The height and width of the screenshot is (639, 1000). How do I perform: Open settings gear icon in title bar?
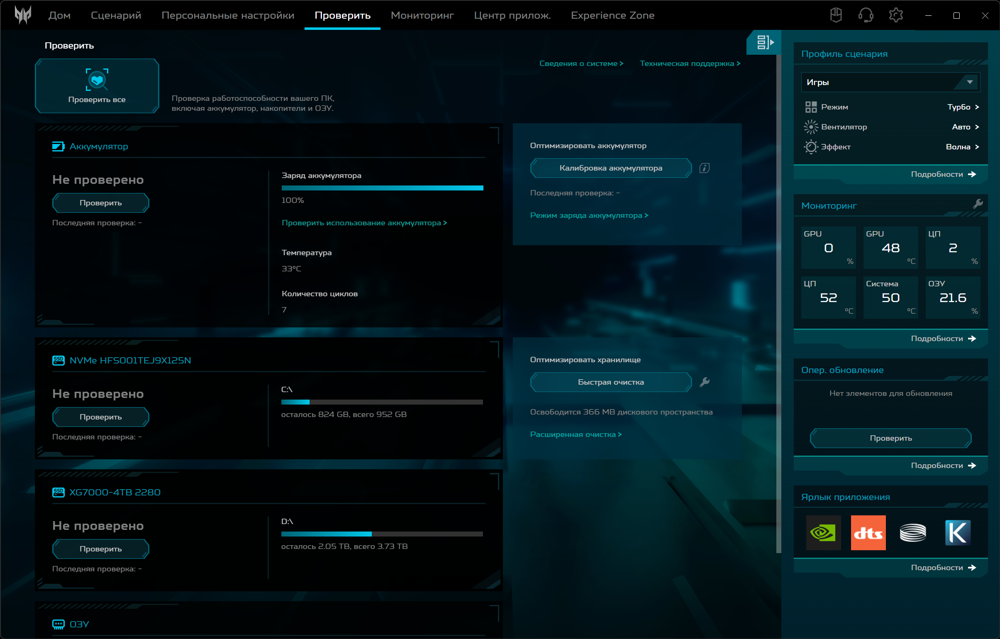click(896, 15)
